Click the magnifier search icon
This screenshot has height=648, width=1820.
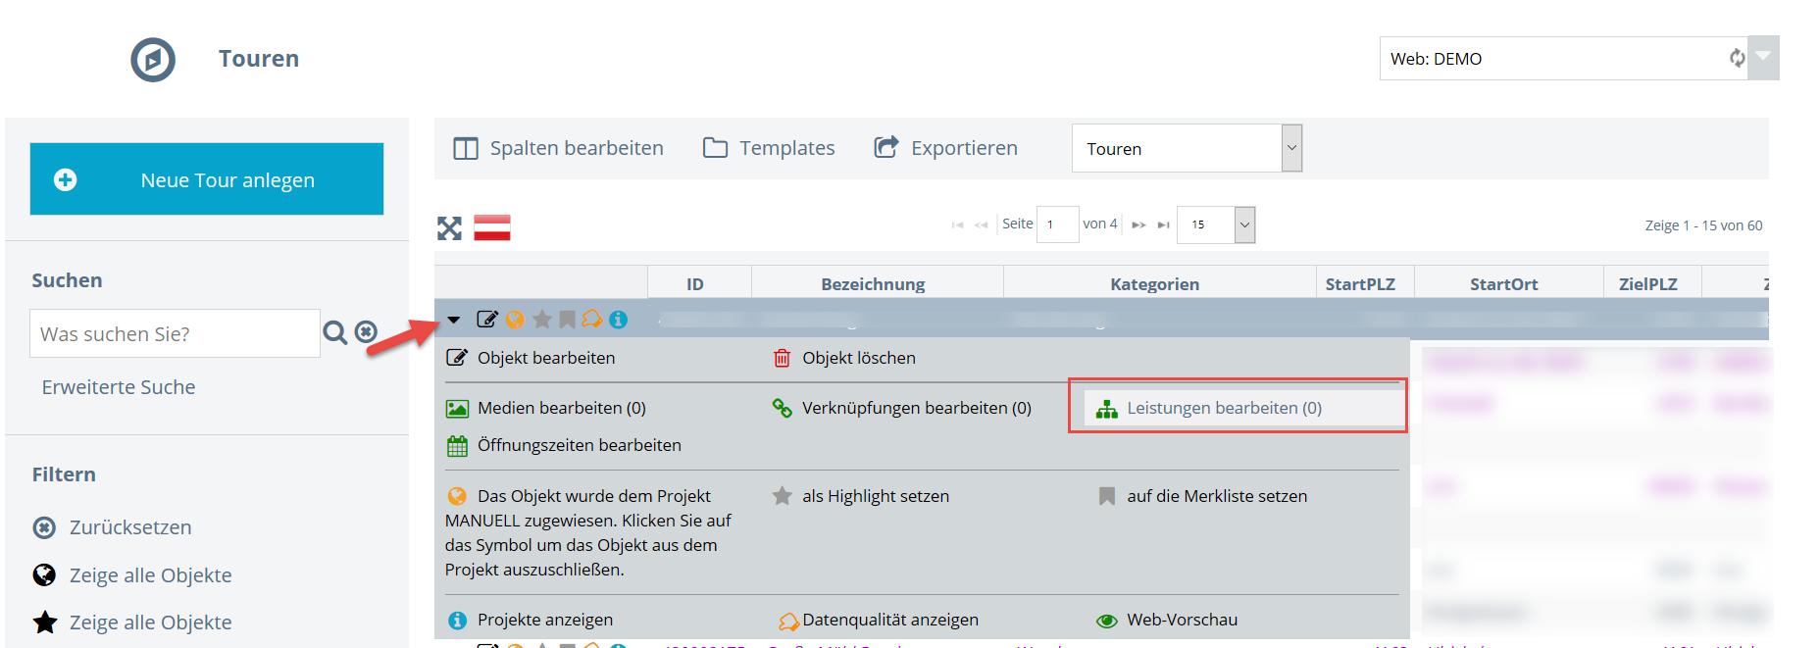[335, 333]
